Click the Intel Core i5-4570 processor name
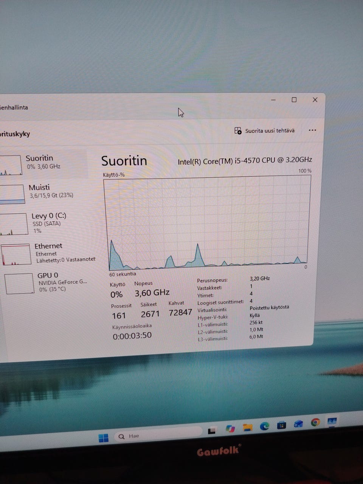This screenshot has height=484, width=363. coord(245,160)
